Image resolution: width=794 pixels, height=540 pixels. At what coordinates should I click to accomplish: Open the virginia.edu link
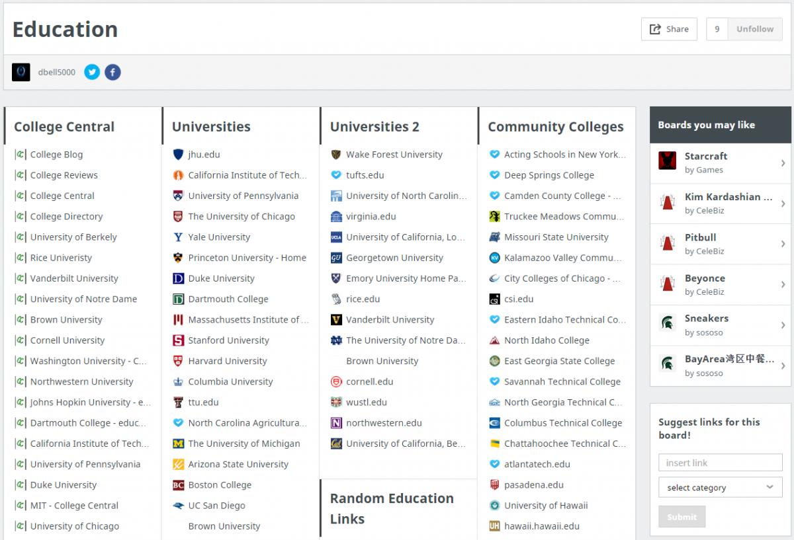[x=371, y=216]
